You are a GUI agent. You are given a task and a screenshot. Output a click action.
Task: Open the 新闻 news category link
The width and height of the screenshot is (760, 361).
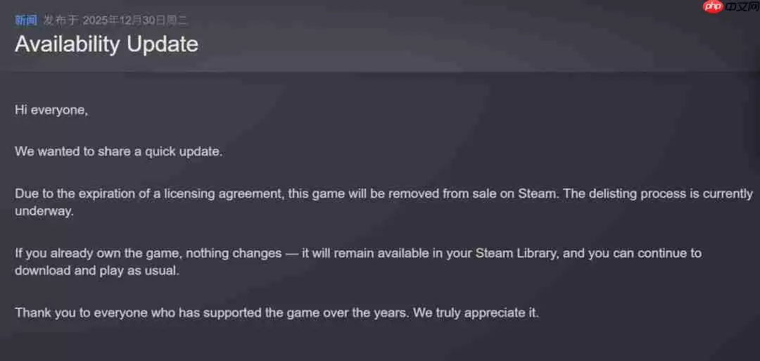pos(26,20)
